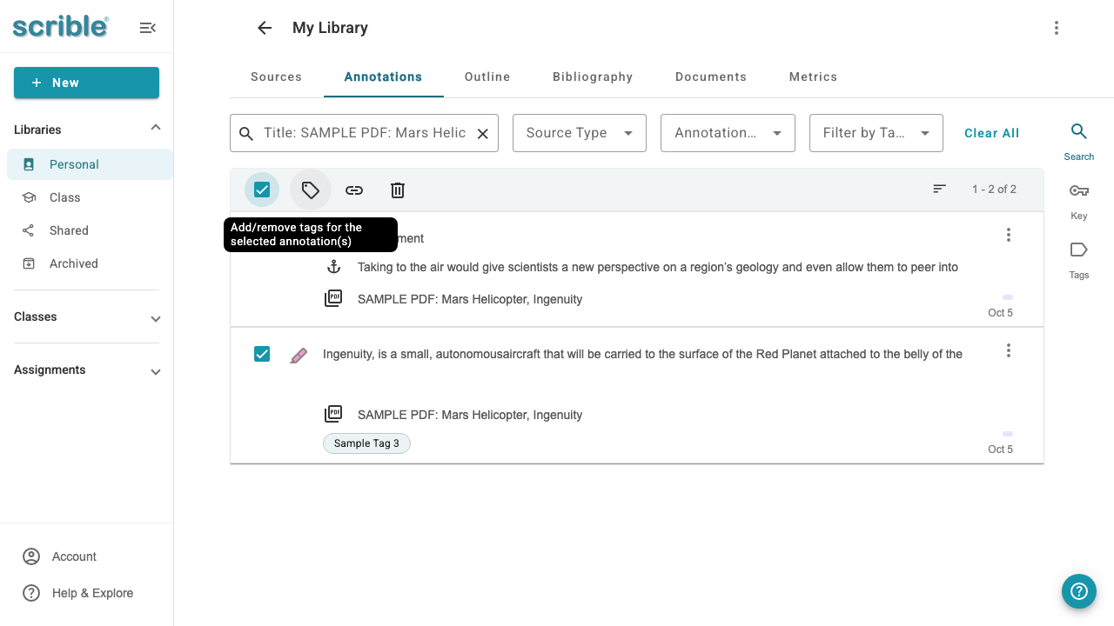Open the Filter by Tag dropdown
1114x626 pixels.
pyautogui.click(x=876, y=133)
